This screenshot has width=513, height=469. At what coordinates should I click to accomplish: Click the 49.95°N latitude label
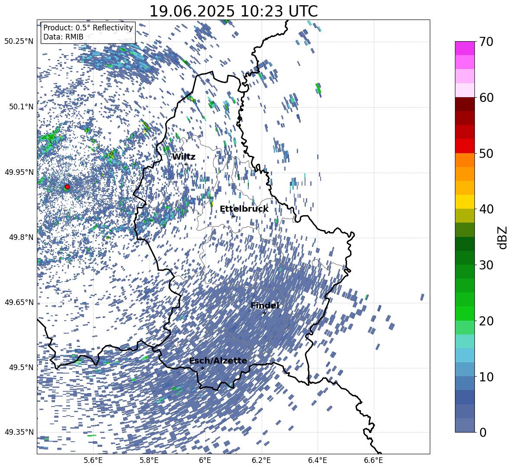[19, 172]
